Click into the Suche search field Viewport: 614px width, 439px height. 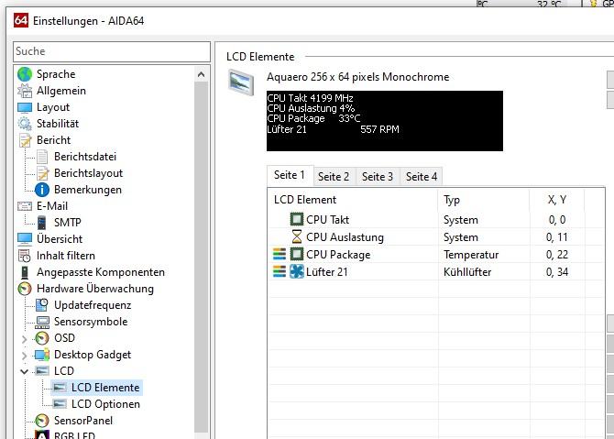click(112, 51)
